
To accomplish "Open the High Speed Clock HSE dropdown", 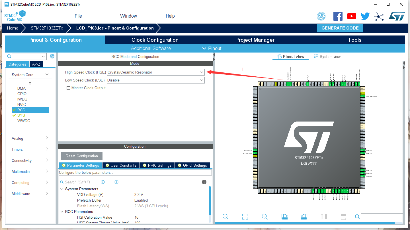I will [x=201, y=72].
